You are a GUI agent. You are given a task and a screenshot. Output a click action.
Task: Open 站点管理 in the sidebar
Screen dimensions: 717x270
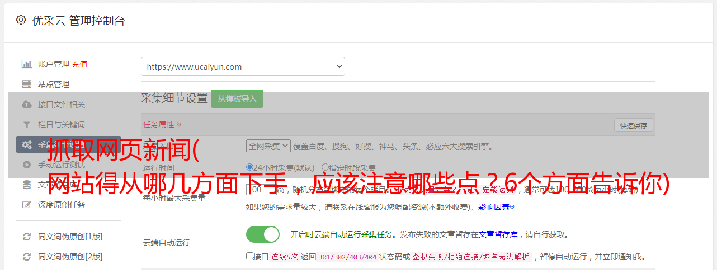[54, 84]
